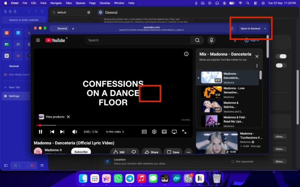
Task: Expand the Open in General dropdown arrow
Action: (x=265, y=28)
